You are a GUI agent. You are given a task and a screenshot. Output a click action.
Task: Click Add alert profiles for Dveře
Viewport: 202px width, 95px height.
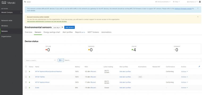pyautogui.click(x=125, y=88)
